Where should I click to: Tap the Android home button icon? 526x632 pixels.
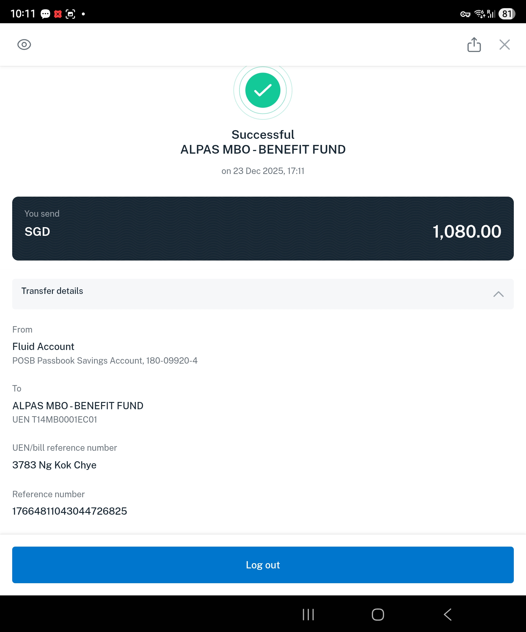(378, 615)
